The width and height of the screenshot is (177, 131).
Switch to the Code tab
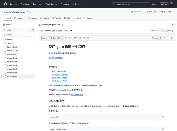[x=8, y=18]
